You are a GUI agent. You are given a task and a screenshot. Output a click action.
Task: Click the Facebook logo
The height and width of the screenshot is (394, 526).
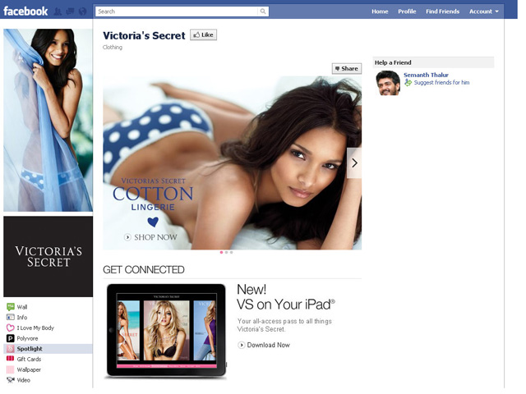25,11
